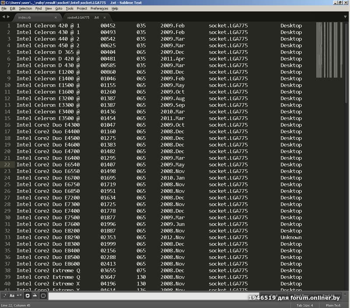Switch to the index.rb tab
Viewport: 350px width, 308px height.
pyautogui.click(x=37, y=17)
